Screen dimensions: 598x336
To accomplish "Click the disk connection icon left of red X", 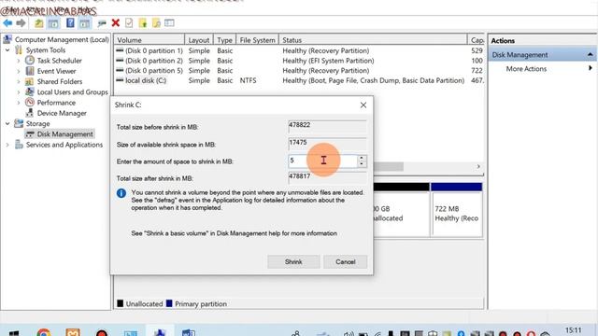I will [x=102, y=23].
